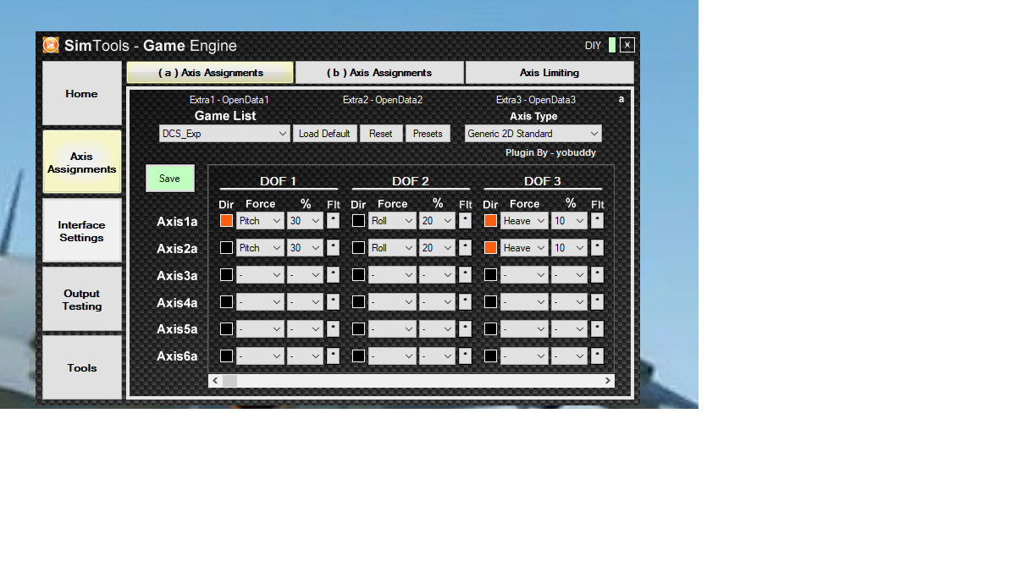Open the Axis5a DOF 1 filter button
This screenshot has height=579, width=1016.
click(x=333, y=329)
